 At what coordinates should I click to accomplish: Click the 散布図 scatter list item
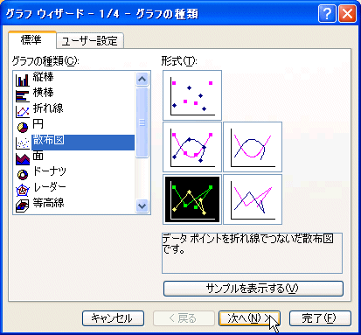click(83, 143)
